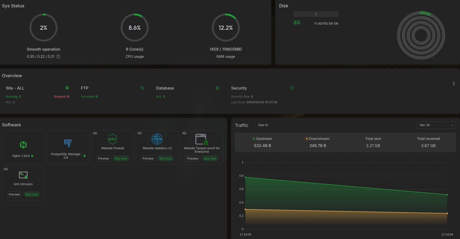
Task: Buy the Website Firewall plugin now
Action: tap(121, 158)
